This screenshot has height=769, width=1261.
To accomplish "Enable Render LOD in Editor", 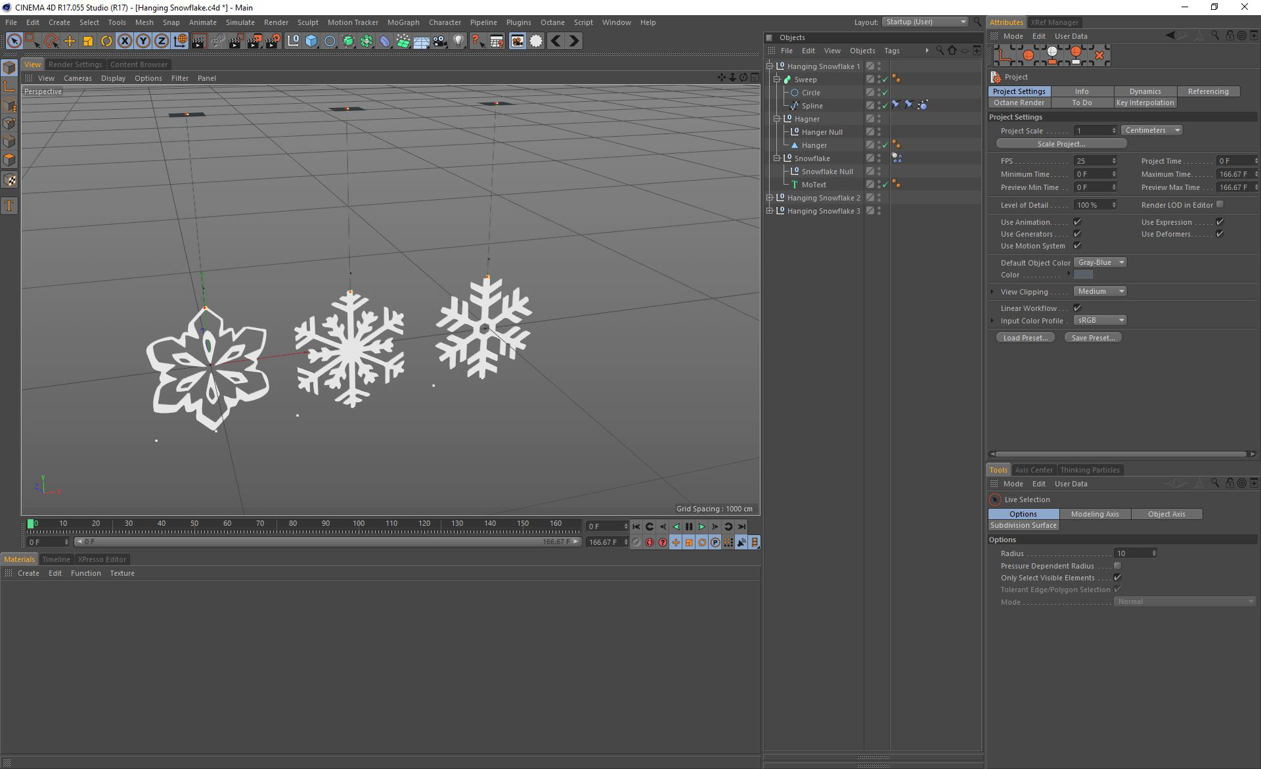I will click(x=1220, y=205).
